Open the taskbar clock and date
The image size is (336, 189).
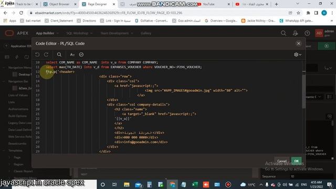pyautogui.click(x=316, y=184)
